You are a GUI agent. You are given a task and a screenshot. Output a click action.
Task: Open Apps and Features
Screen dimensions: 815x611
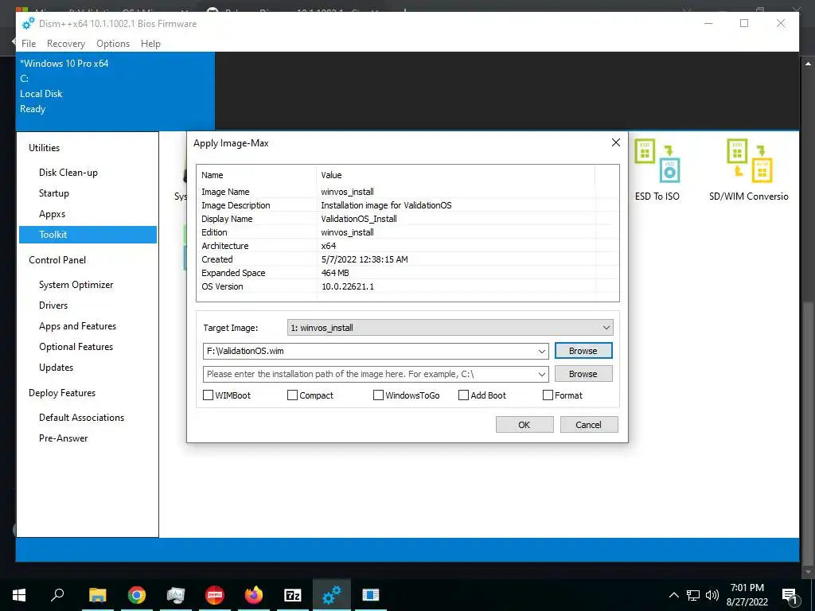pos(77,326)
